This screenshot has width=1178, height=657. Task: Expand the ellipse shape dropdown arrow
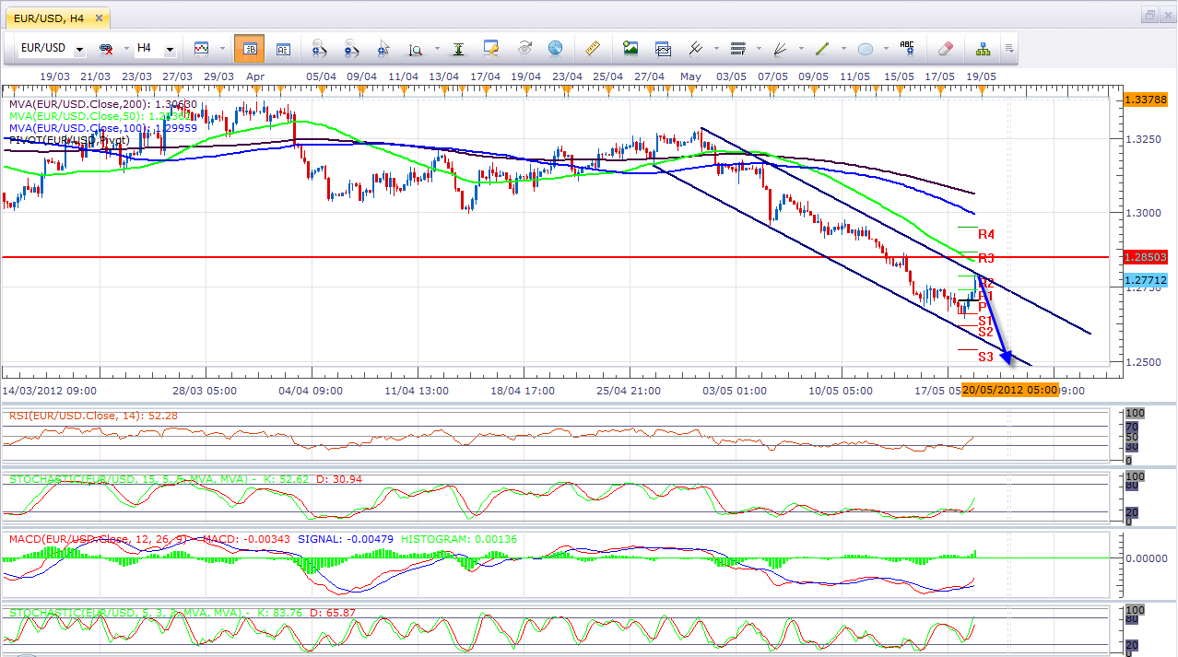click(x=885, y=48)
